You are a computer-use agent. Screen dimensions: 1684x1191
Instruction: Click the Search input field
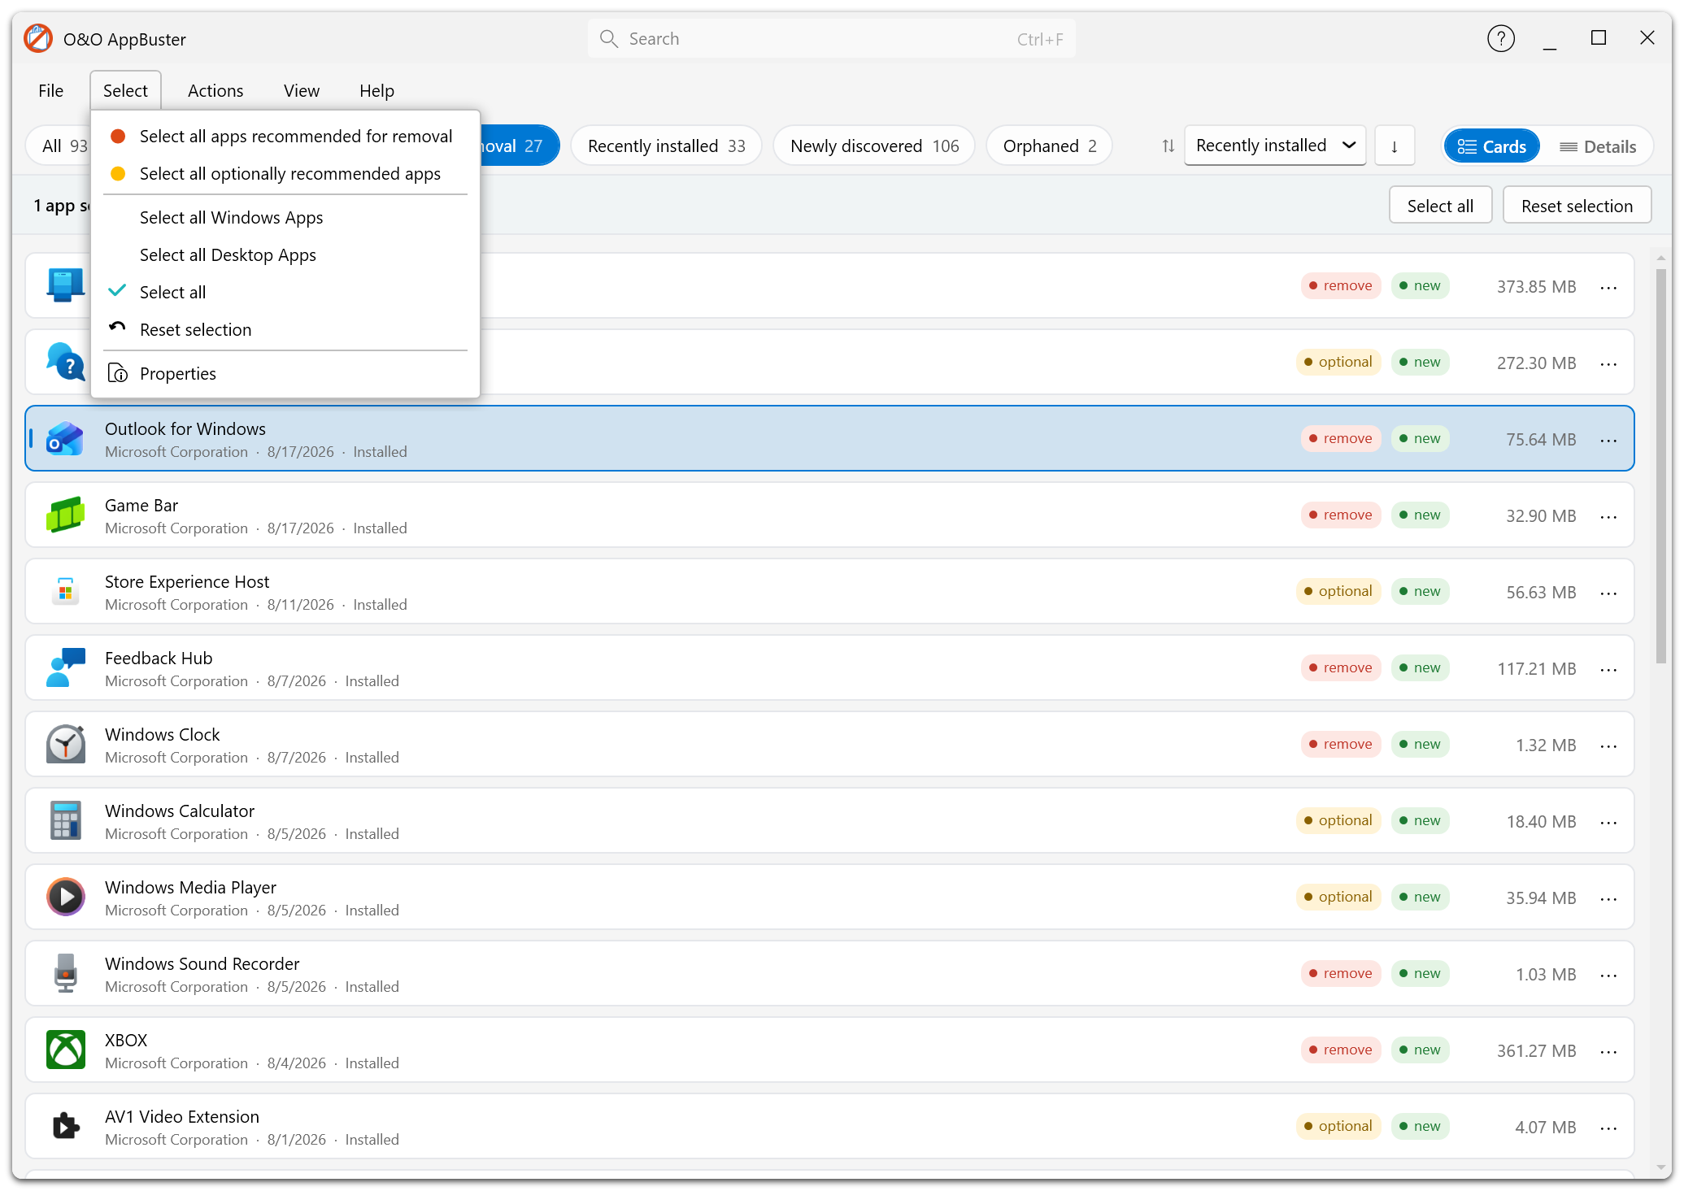(x=831, y=39)
